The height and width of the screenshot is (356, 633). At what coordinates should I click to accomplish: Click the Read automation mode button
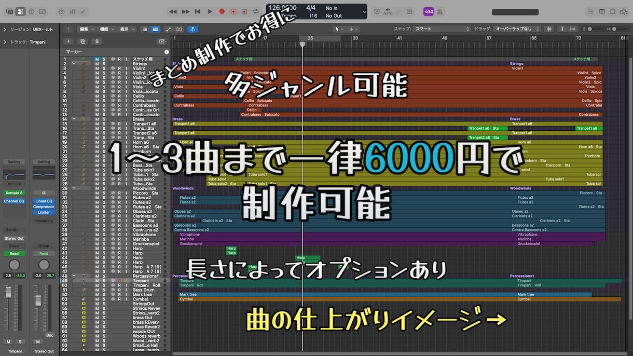(15, 253)
